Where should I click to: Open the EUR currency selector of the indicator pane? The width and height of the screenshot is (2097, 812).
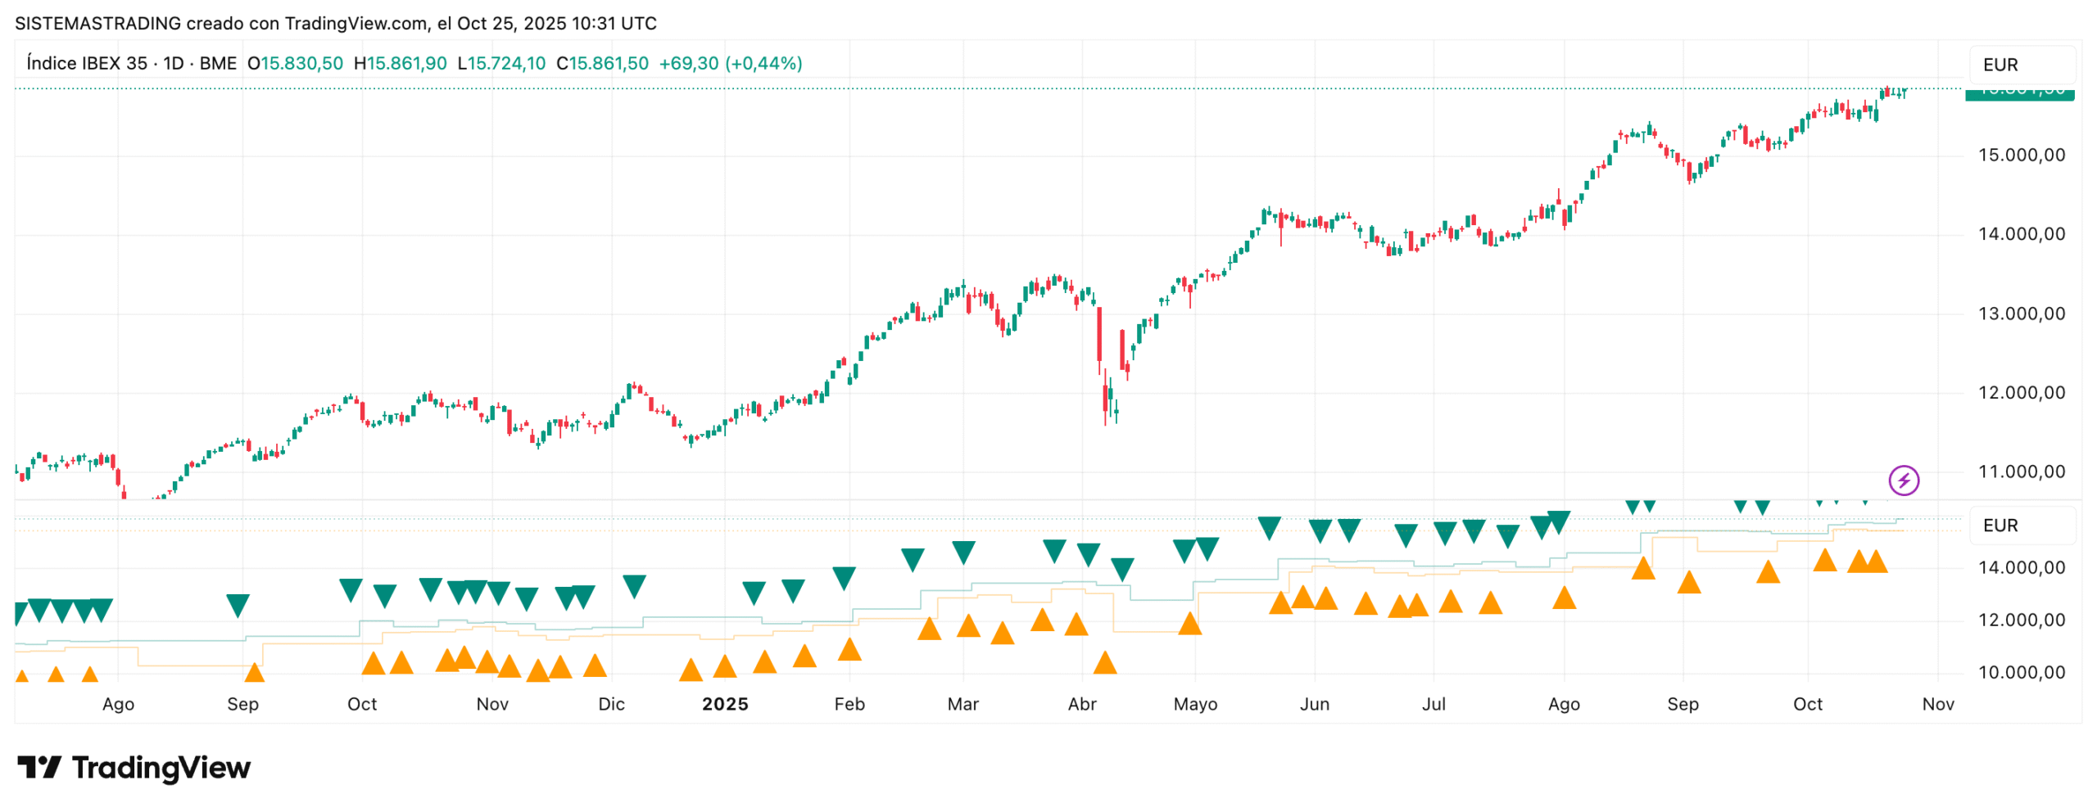2020,525
